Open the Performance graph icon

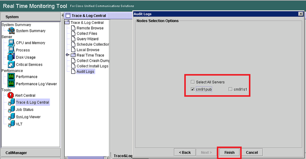pos(11,77)
